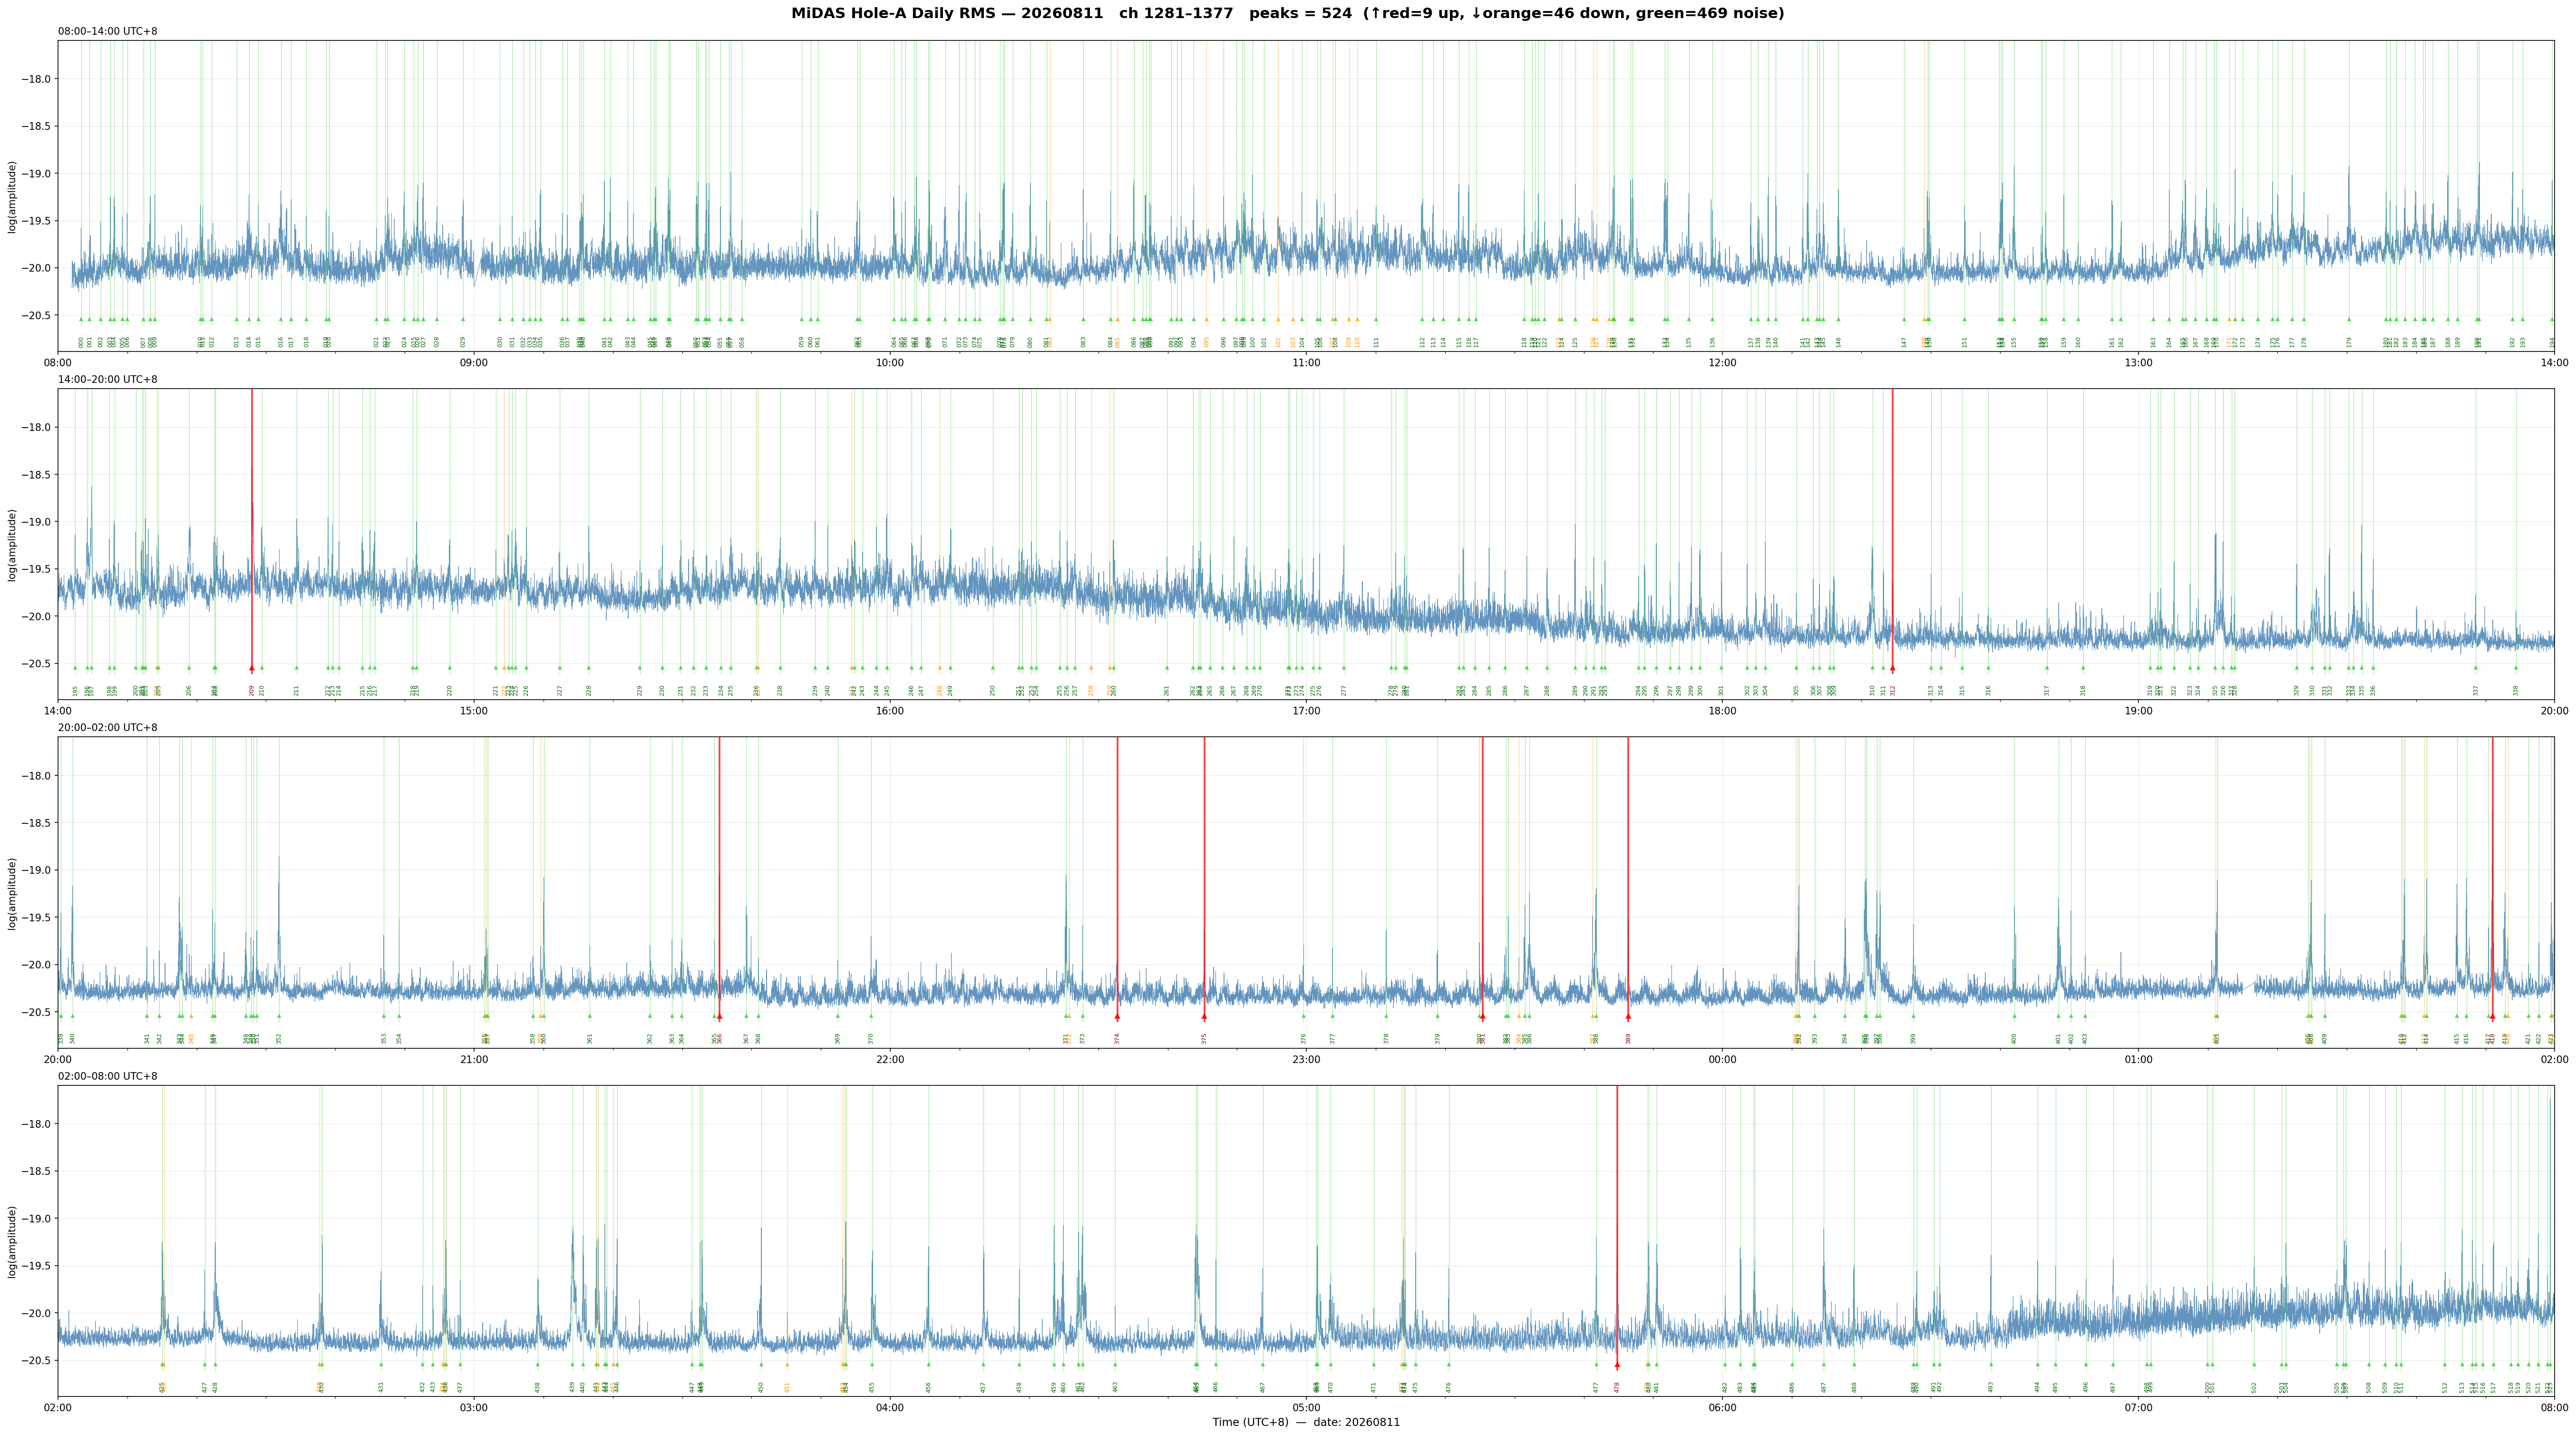Click the 13:00 time tick label
Screen dimensions: 2576x1435
pyautogui.click(x=2138, y=363)
